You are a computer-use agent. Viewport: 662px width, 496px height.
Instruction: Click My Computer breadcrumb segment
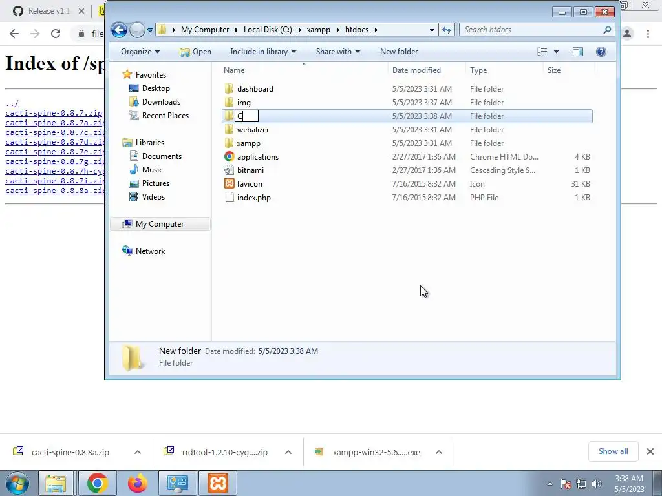205,30
